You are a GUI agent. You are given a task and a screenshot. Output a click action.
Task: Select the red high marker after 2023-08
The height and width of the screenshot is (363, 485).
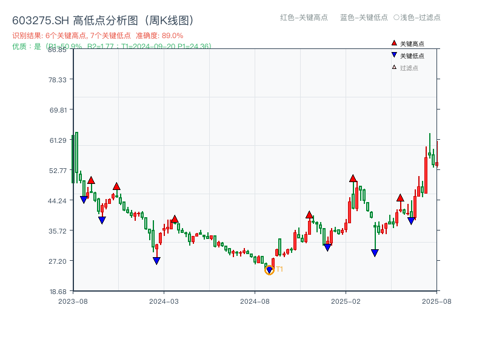pyautogui.click(x=90, y=180)
